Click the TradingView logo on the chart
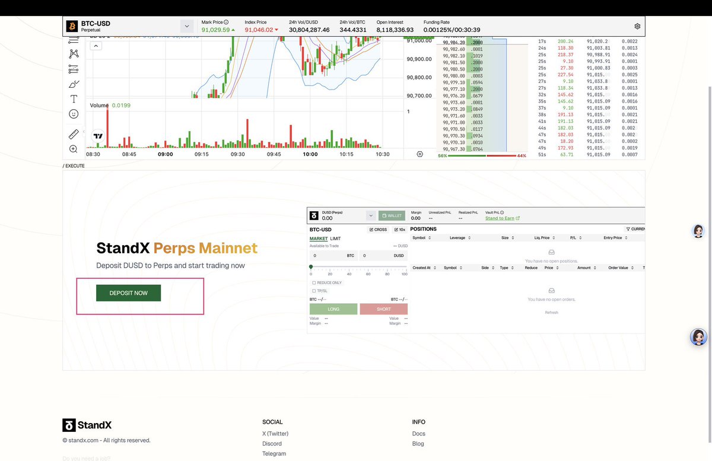 [x=98, y=136]
